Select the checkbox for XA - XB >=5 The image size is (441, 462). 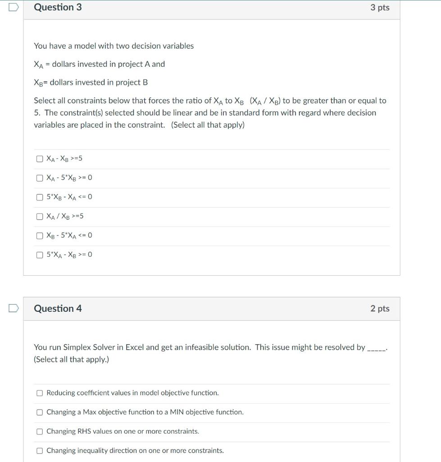[x=40, y=158]
